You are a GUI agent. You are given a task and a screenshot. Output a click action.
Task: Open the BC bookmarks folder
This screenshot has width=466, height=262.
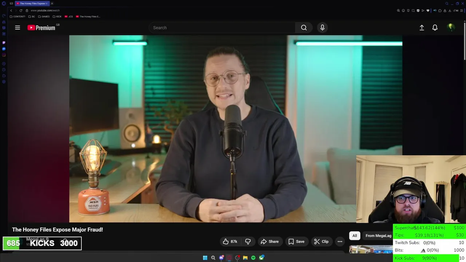click(32, 16)
